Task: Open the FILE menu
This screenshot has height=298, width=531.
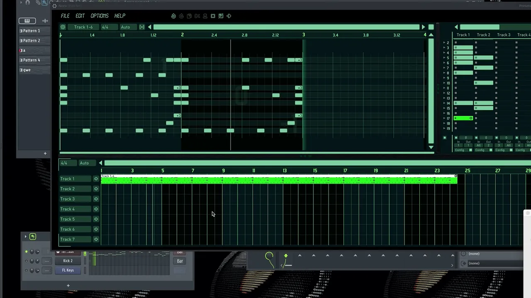Action: tap(65, 16)
